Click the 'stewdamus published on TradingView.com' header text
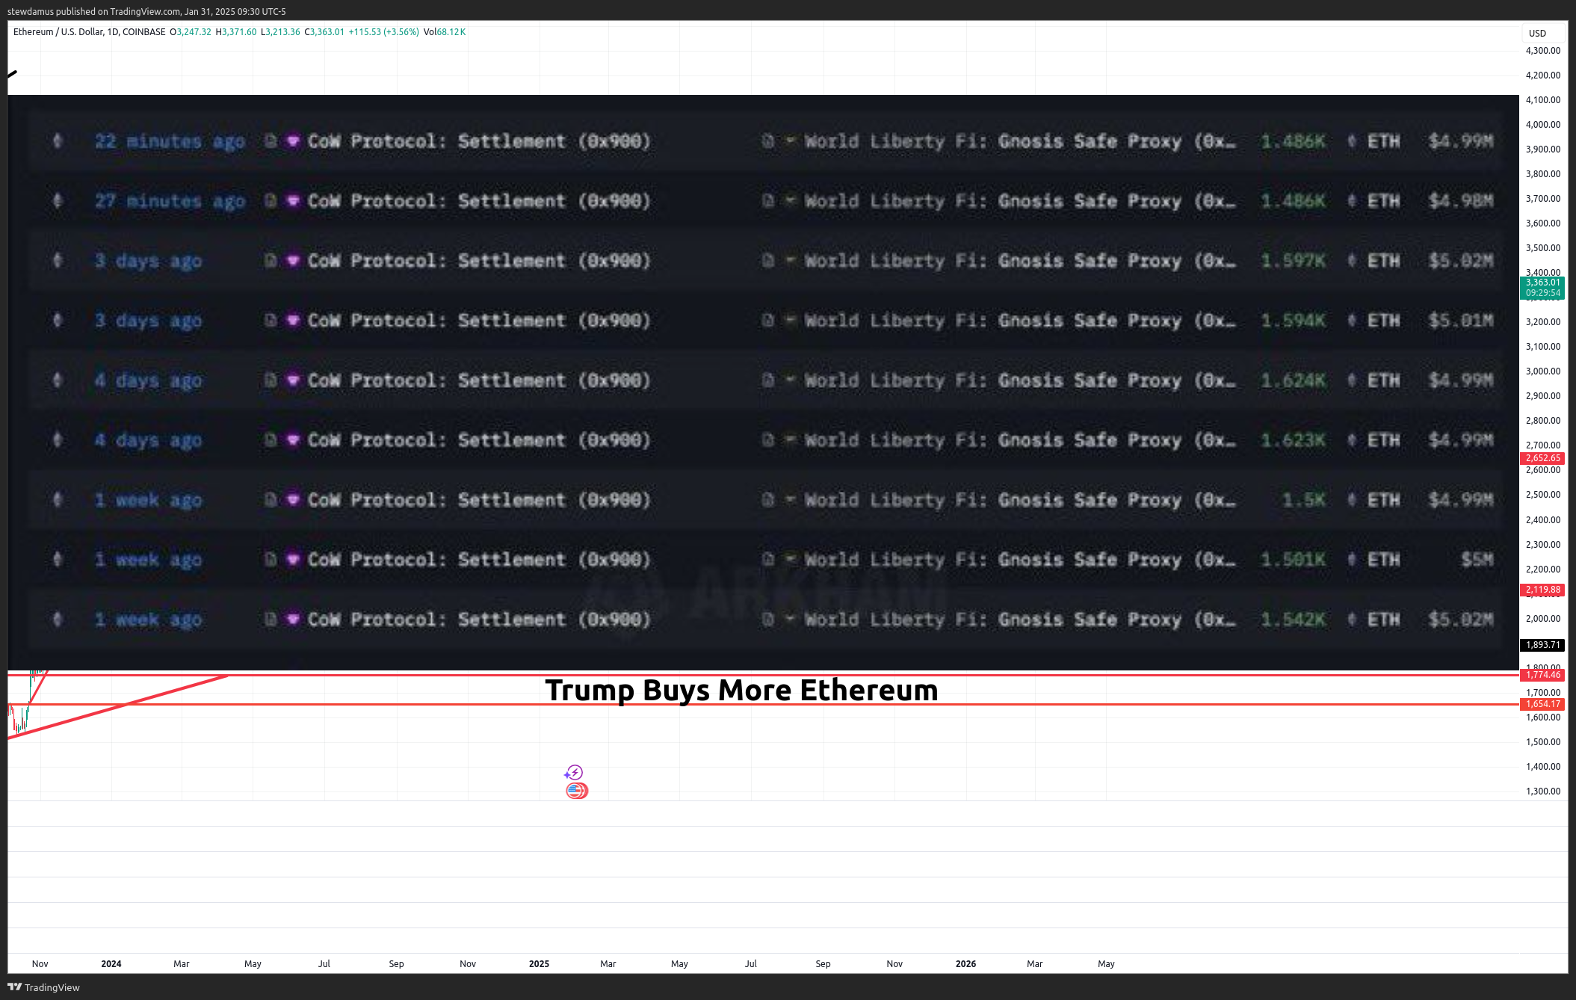 tap(94, 11)
